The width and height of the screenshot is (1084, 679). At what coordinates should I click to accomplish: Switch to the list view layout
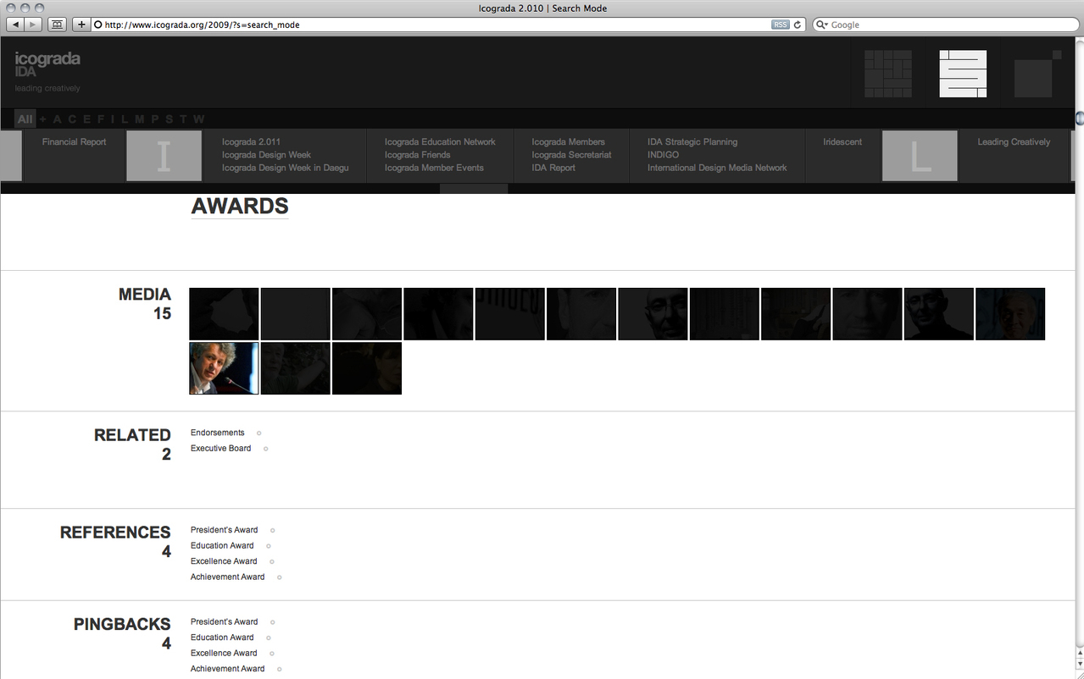click(962, 73)
